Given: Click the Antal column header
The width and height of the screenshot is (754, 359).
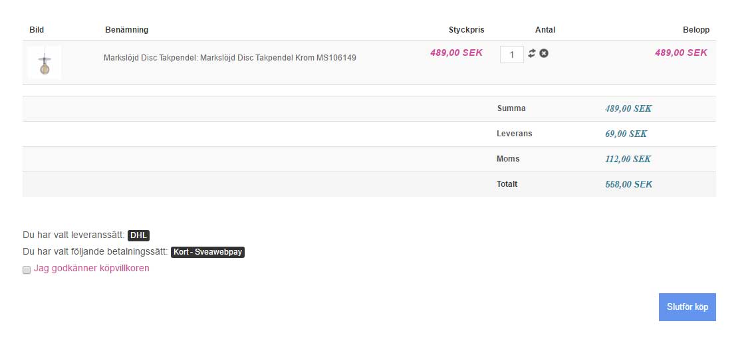Looking at the screenshot, I should [x=545, y=30].
